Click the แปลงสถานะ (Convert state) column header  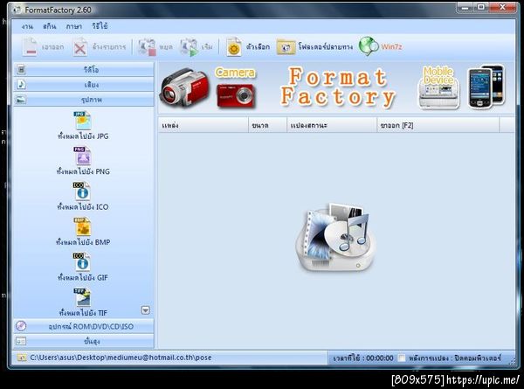pos(332,125)
